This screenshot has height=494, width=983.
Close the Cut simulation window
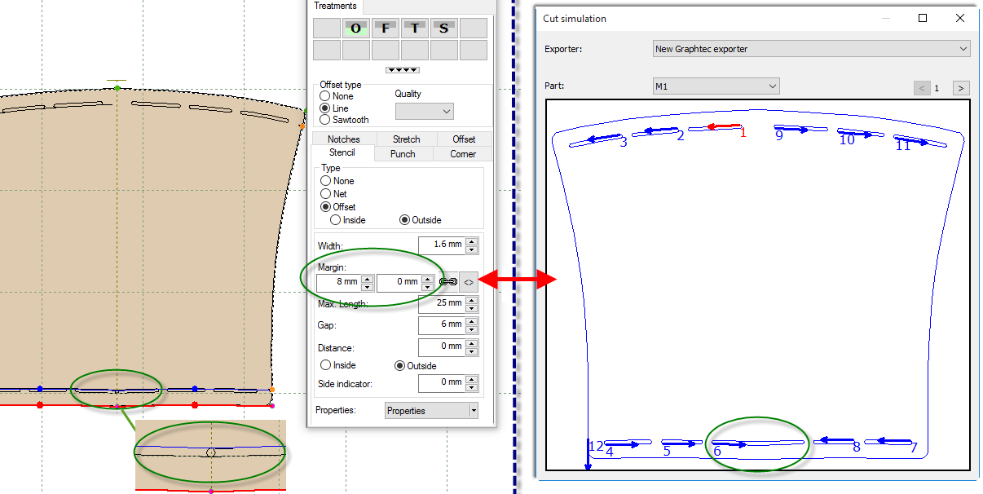(x=960, y=18)
